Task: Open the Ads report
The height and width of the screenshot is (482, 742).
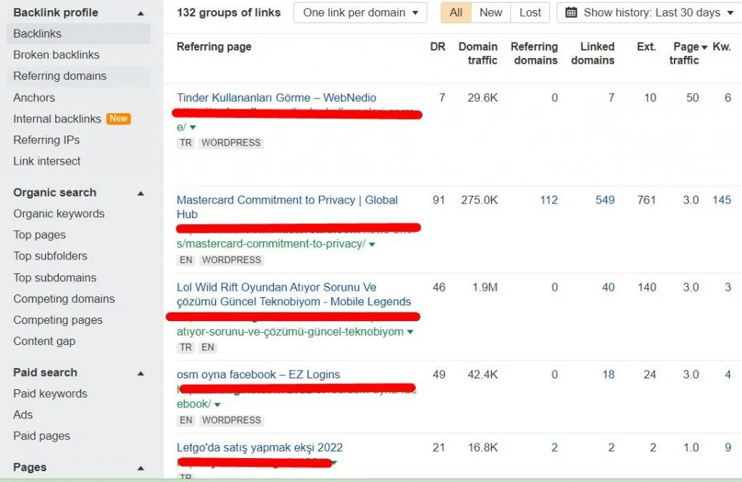Action: point(22,415)
